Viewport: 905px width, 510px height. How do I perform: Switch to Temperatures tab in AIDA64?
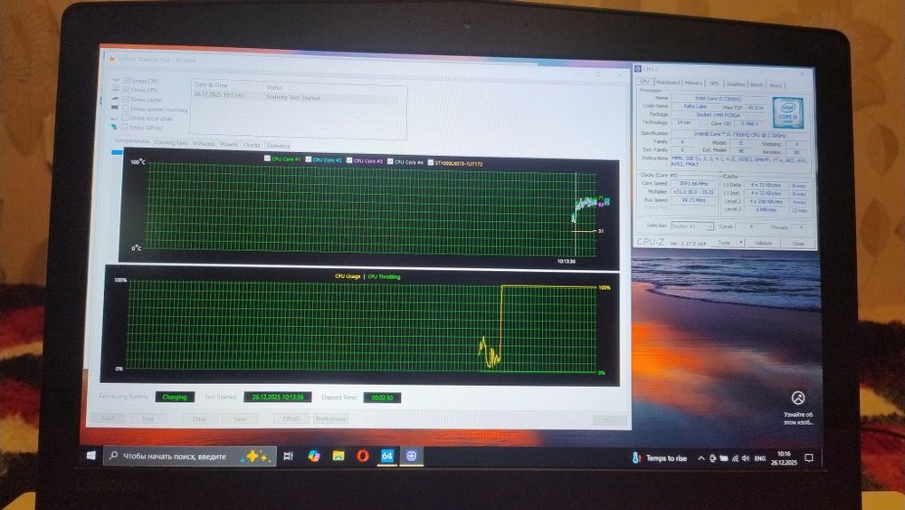131,141
